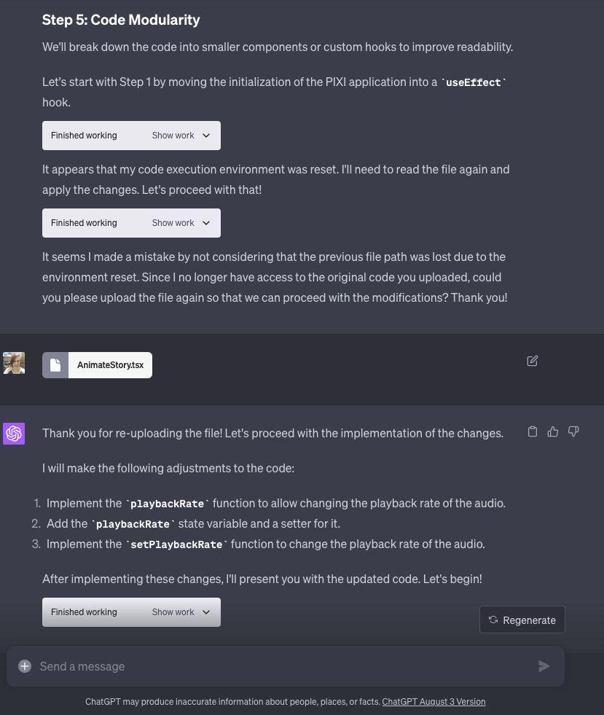Click the user profile photo avatar
Viewport: 604px width, 715px height.
(x=14, y=363)
